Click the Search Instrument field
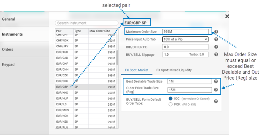Screen dimensions: 261x135 [86, 23]
